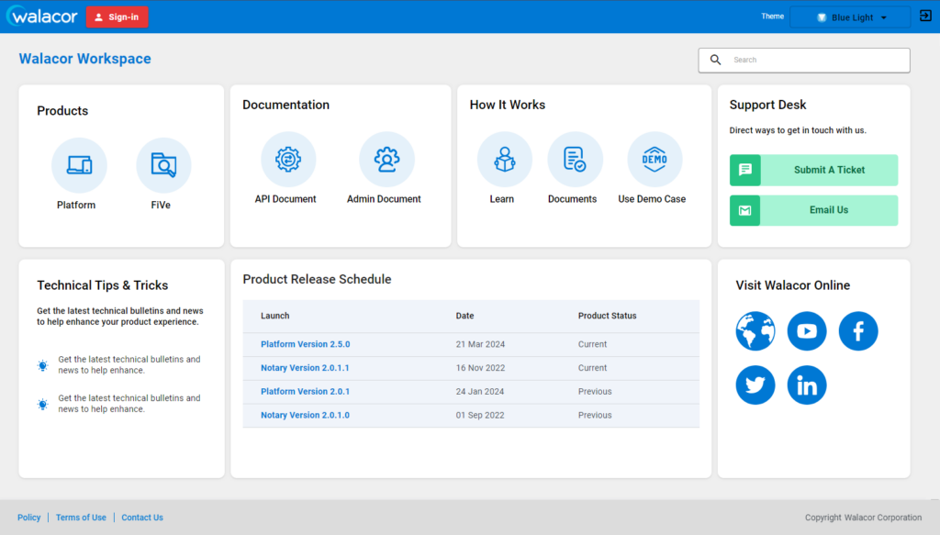Open the globe website icon

[755, 331]
